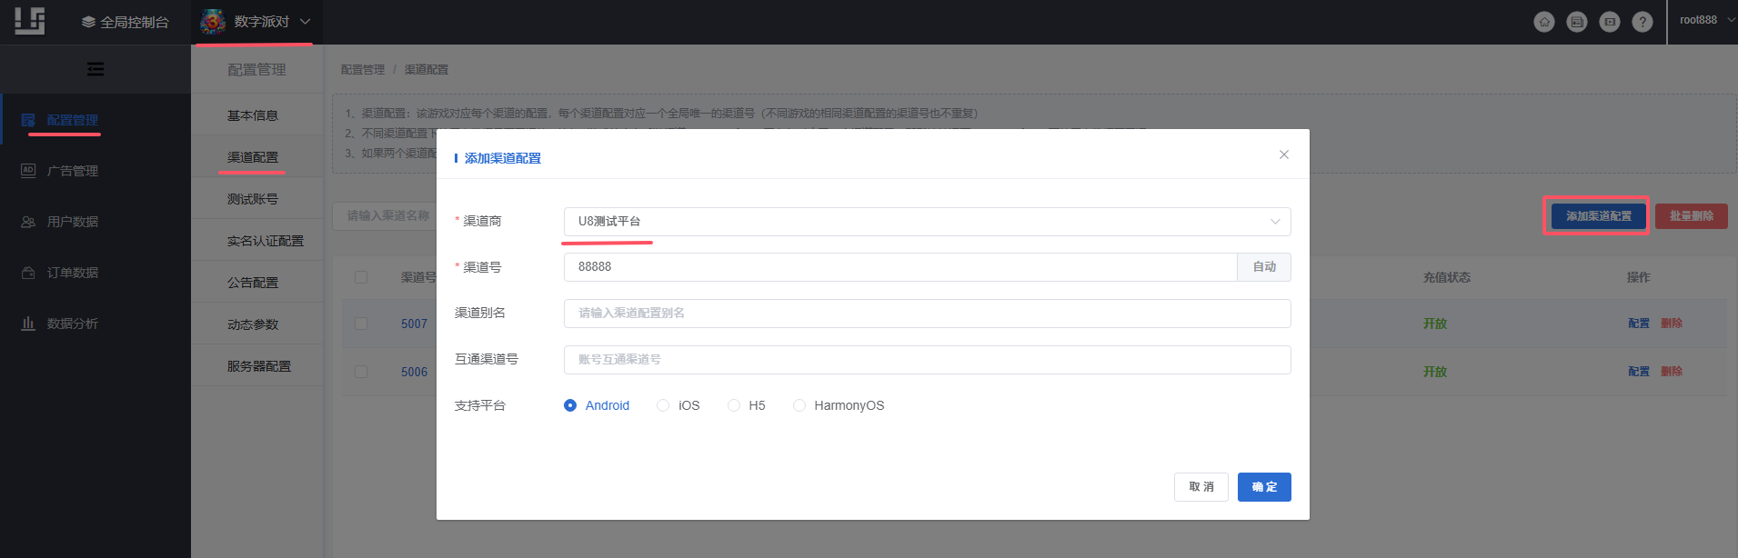The height and width of the screenshot is (558, 1738).
Task: Click 删除 link in row 5006
Action: (x=1672, y=372)
